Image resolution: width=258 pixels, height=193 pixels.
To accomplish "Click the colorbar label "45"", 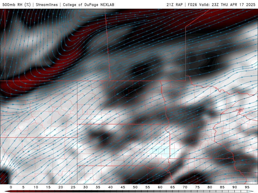I will [123, 187].
